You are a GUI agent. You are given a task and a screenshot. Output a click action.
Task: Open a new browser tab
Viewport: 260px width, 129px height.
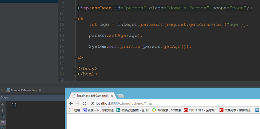click(121, 96)
